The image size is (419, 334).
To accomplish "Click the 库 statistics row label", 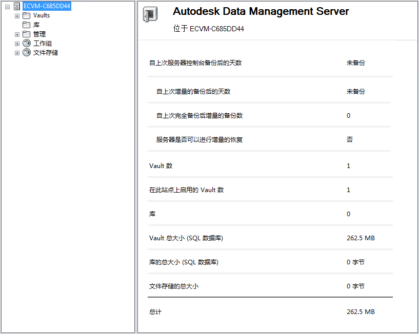I will coord(152,214).
